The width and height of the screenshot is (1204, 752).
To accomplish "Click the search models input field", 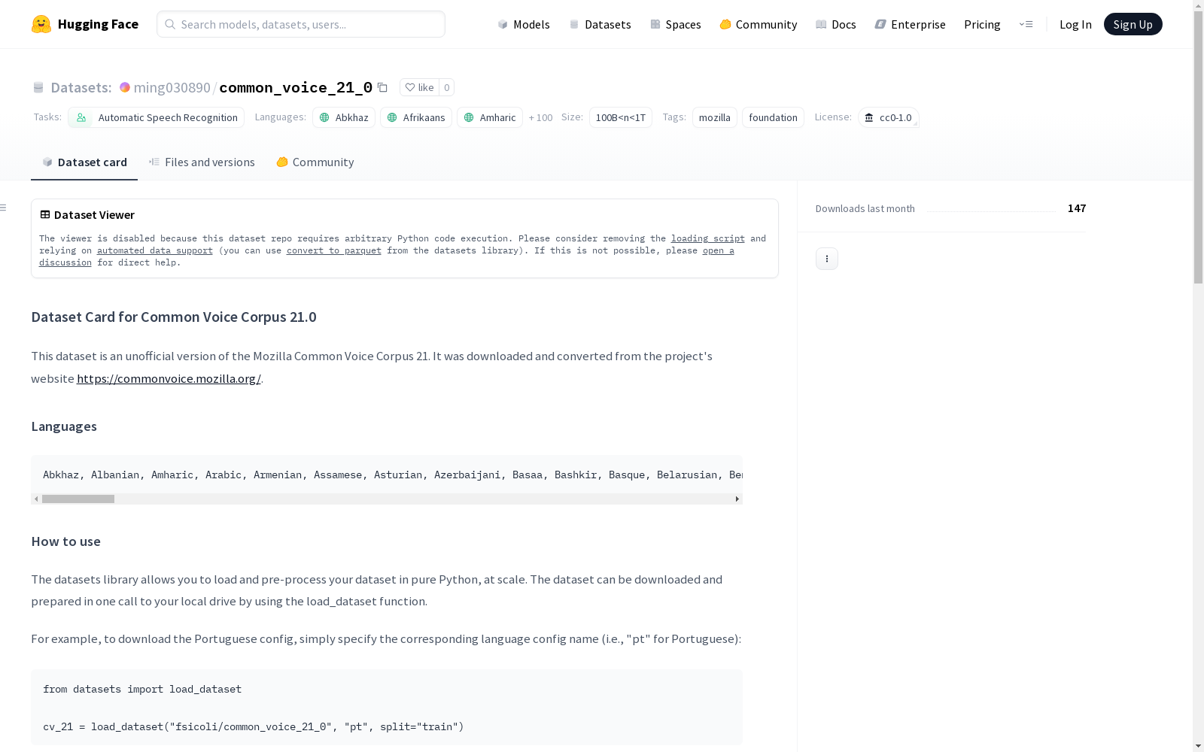I will pyautogui.click(x=301, y=24).
